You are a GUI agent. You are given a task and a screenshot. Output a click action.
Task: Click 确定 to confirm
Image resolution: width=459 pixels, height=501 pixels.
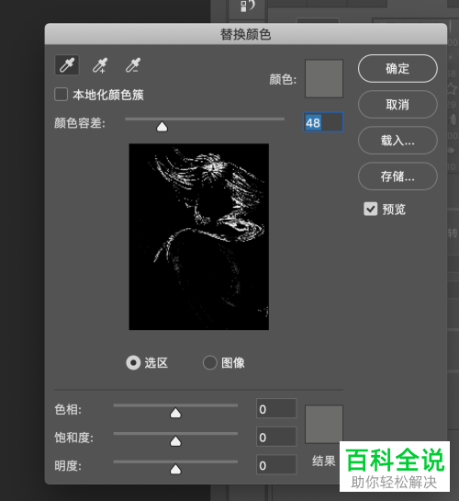[x=397, y=68]
